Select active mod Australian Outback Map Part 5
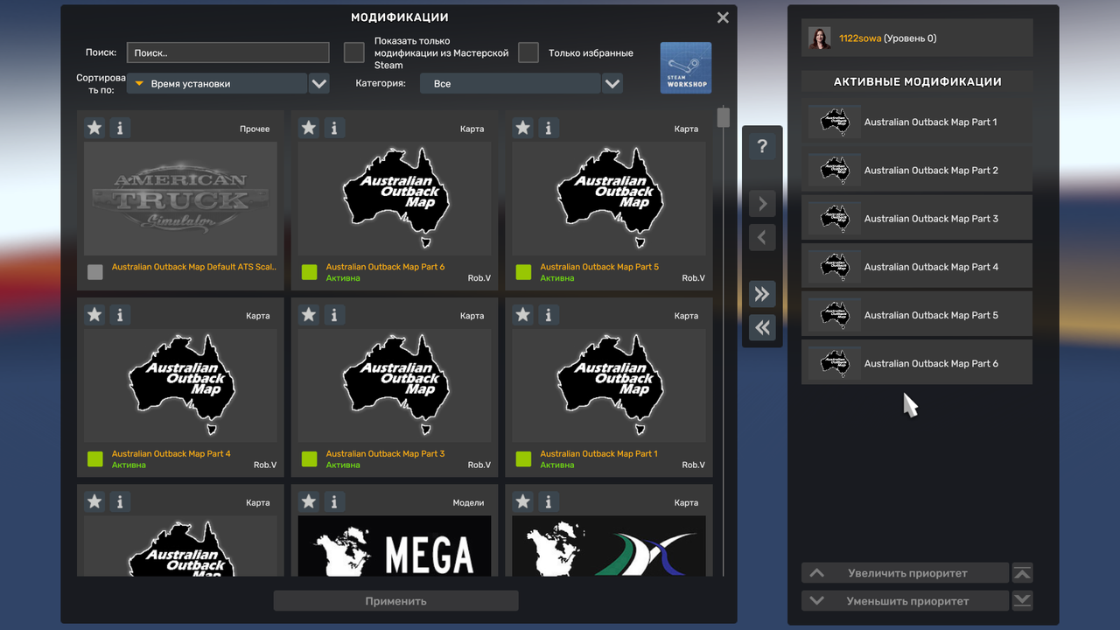Viewport: 1120px width, 630px height. [x=917, y=314]
